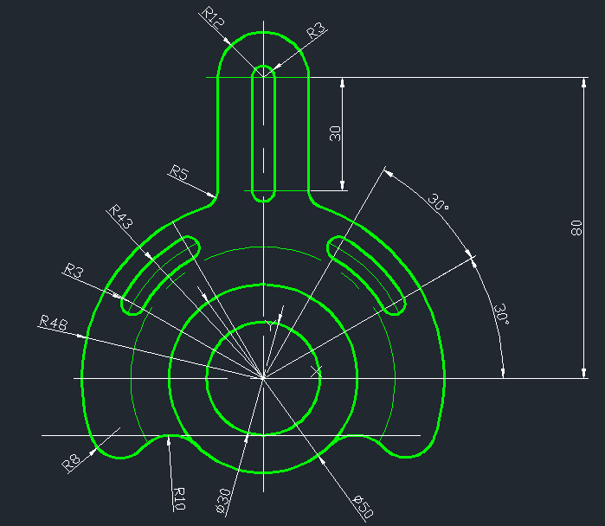This screenshot has height=526, width=605.
Task: Select the R8 dimension label at bottom left
Action: point(73,461)
